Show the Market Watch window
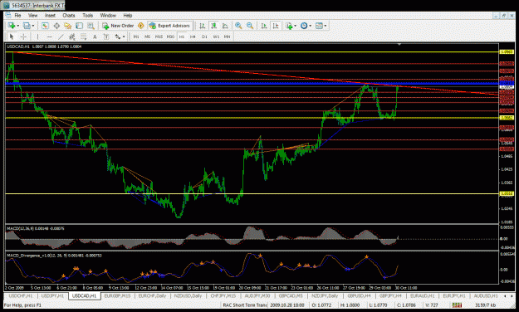This screenshot has width=519, height=312. [45, 26]
